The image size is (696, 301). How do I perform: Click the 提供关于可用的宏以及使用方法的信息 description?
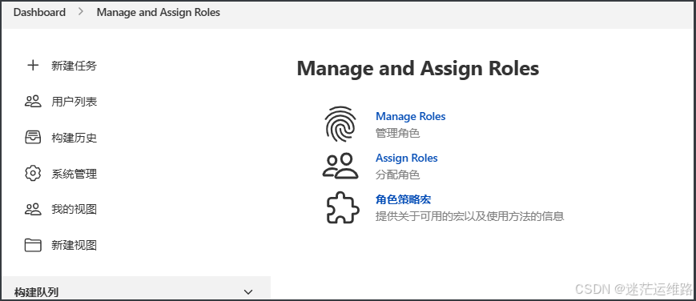click(x=469, y=216)
